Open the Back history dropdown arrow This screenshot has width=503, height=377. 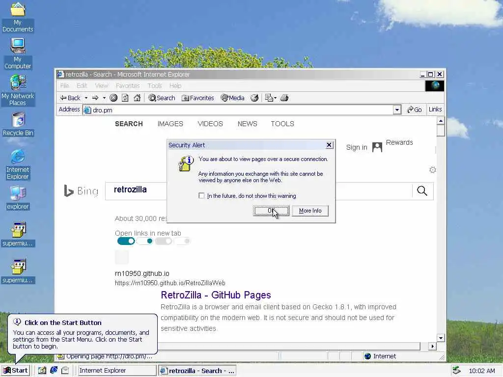pos(86,98)
